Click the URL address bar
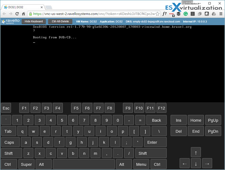 tap(94, 14)
